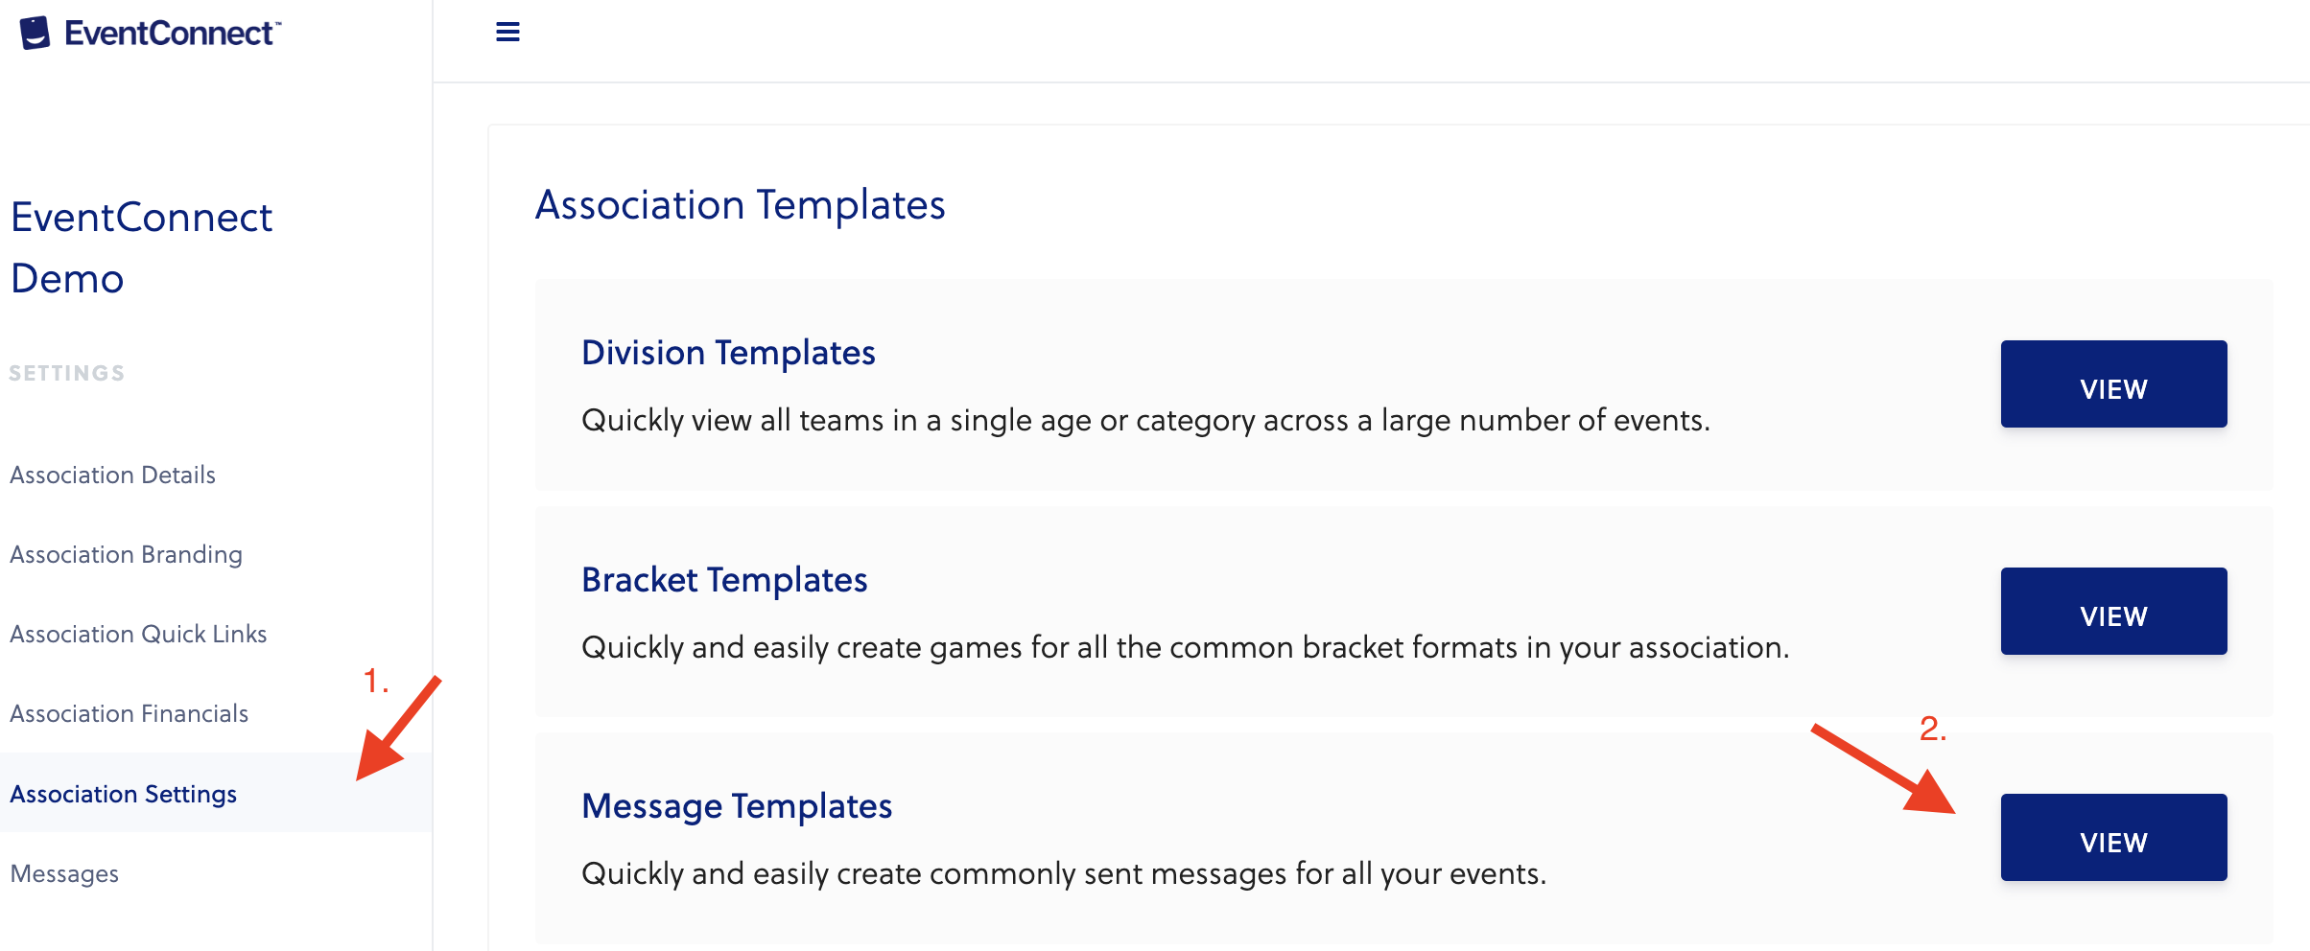Open Association Details in sidebar
This screenshot has height=951, width=2310.
point(112,475)
